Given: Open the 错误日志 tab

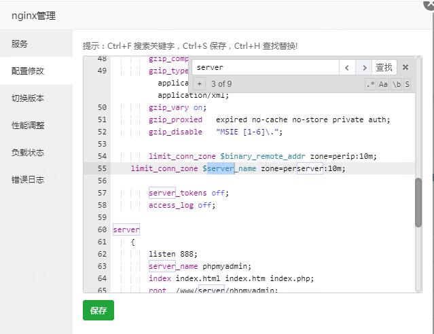Looking at the screenshot, I should (36, 180).
